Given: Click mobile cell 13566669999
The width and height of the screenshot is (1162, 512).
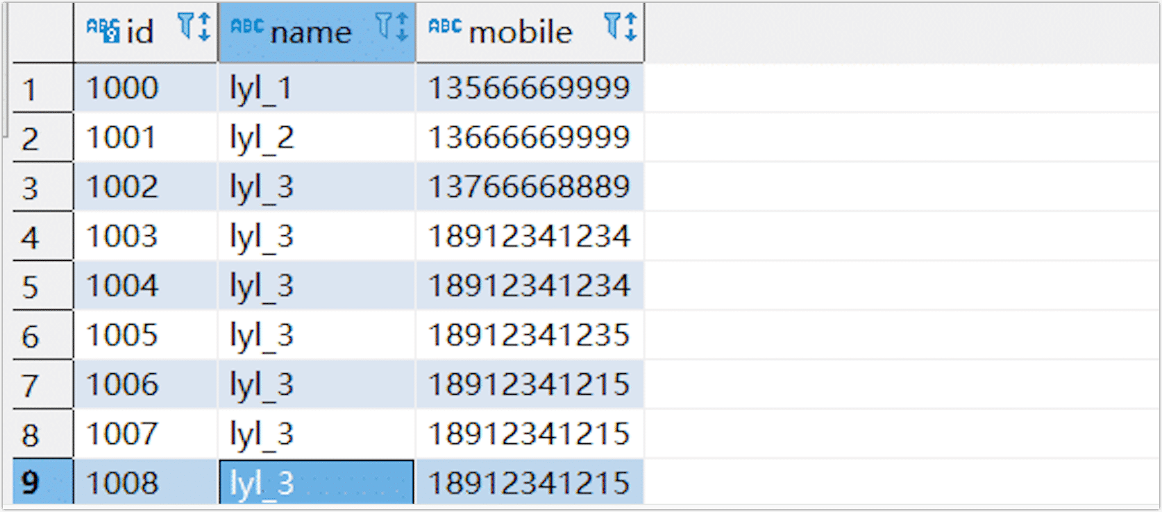Looking at the screenshot, I should click(x=530, y=88).
